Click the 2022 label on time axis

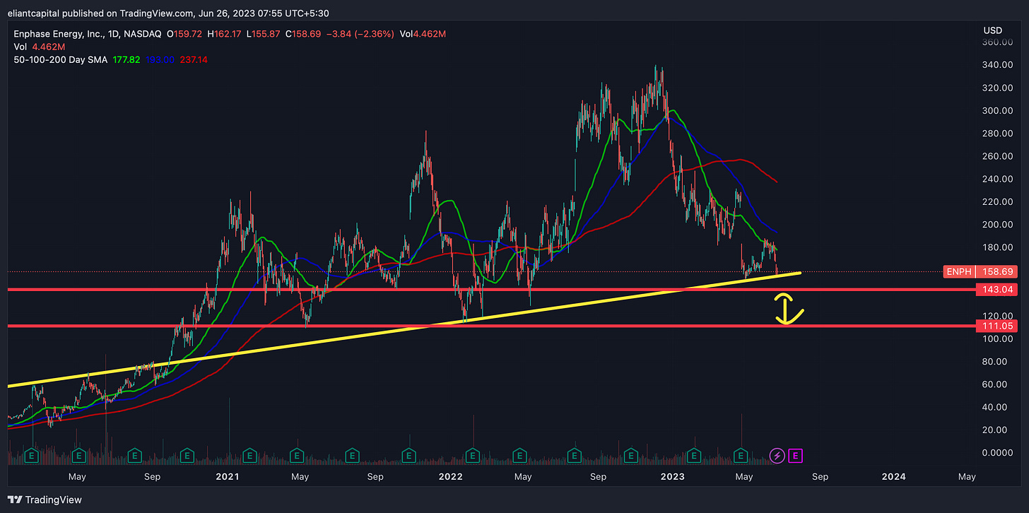[x=449, y=477]
